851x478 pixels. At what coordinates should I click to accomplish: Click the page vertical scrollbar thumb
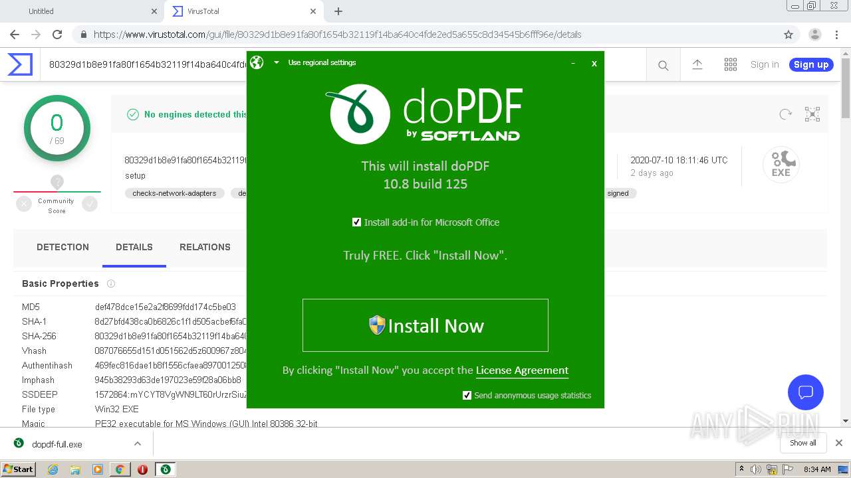click(846, 88)
